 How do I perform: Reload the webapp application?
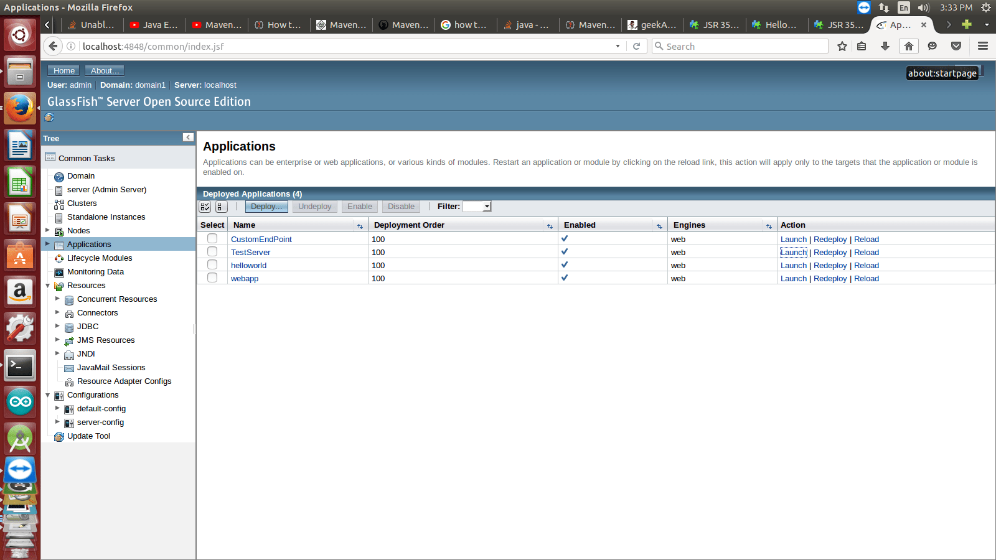tap(867, 278)
